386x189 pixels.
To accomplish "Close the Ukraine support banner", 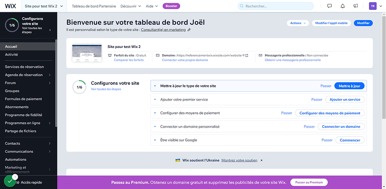I will click(x=262, y=160).
